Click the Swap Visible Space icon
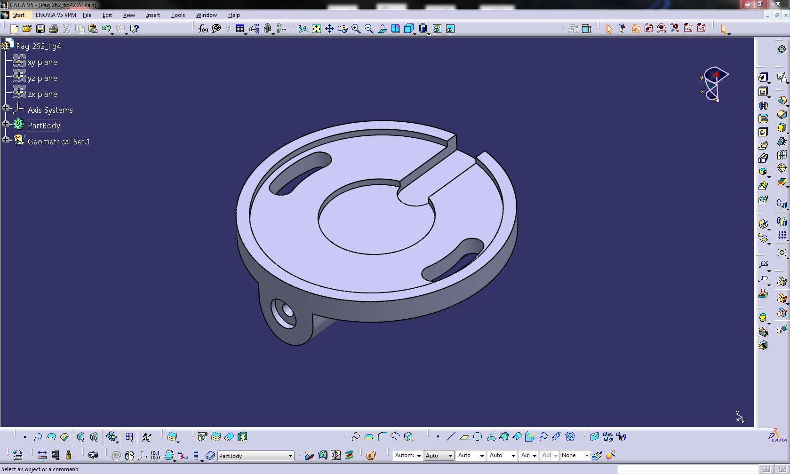The width and height of the screenshot is (790, 474). 450,29
